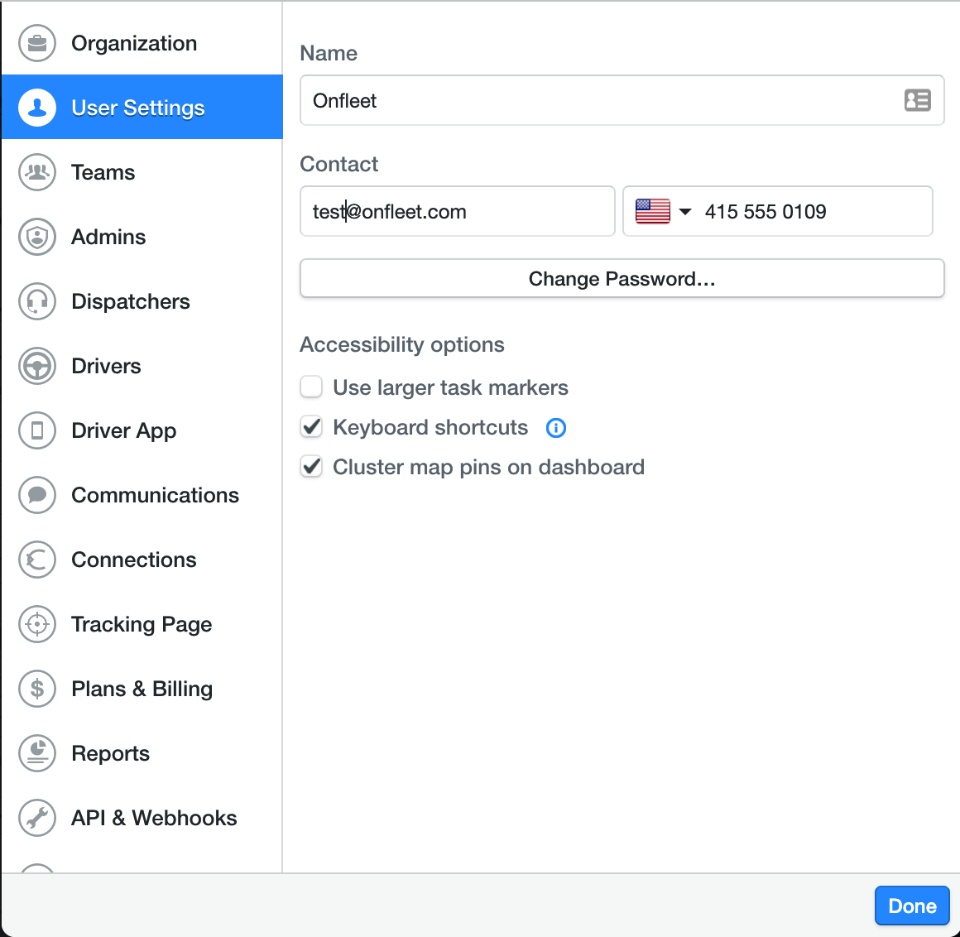Click Cluster map pins on dashboard label
Screen dimensions: 960x937
(x=488, y=468)
